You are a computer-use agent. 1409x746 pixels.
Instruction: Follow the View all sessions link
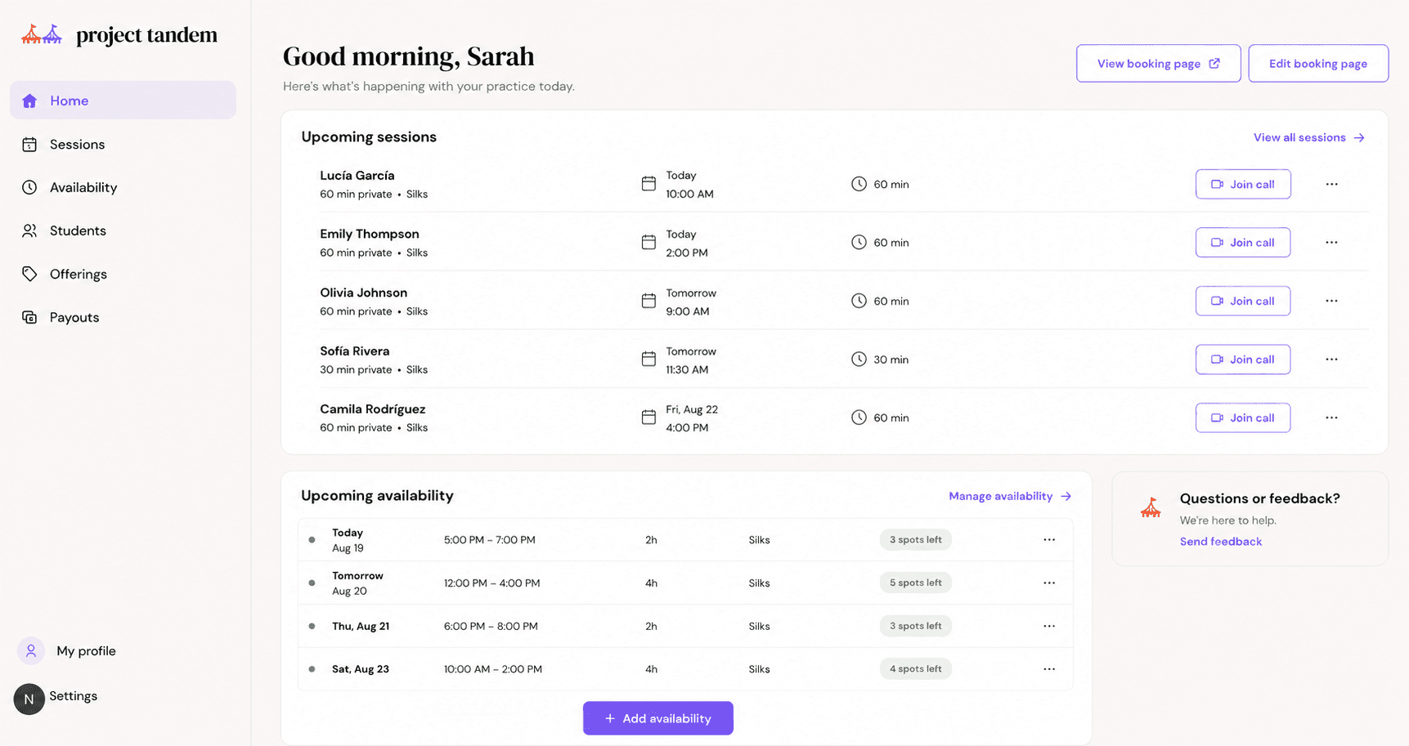1309,137
